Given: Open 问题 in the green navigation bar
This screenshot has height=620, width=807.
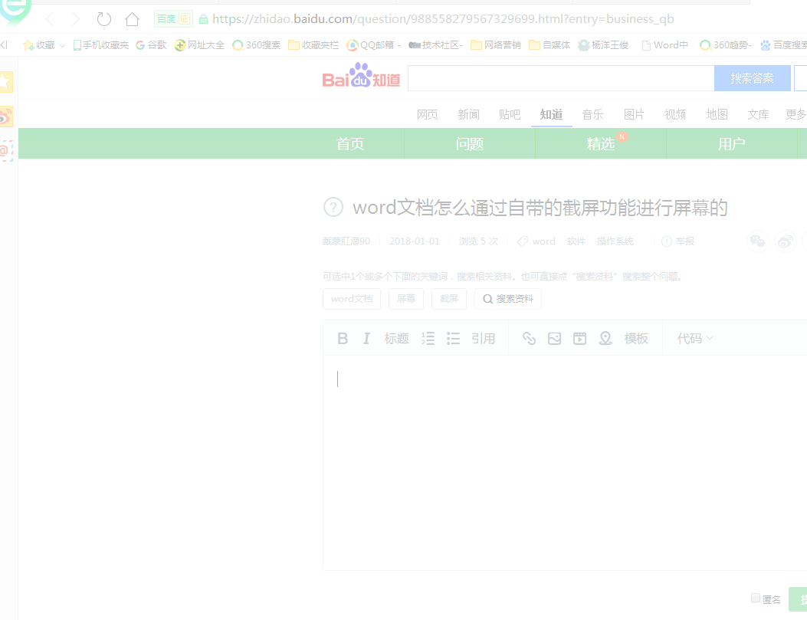Looking at the screenshot, I should click(x=469, y=143).
